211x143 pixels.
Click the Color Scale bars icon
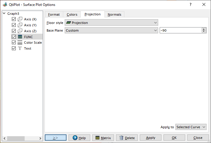pyautogui.click(x=20, y=43)
